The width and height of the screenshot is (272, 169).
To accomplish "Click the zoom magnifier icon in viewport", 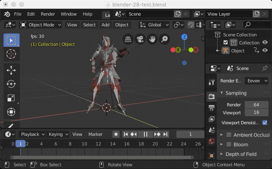I will [164, 39].
